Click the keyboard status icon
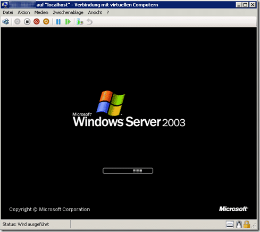The height and width of the screenshot is (232, 260). click(x=230, y=225)
